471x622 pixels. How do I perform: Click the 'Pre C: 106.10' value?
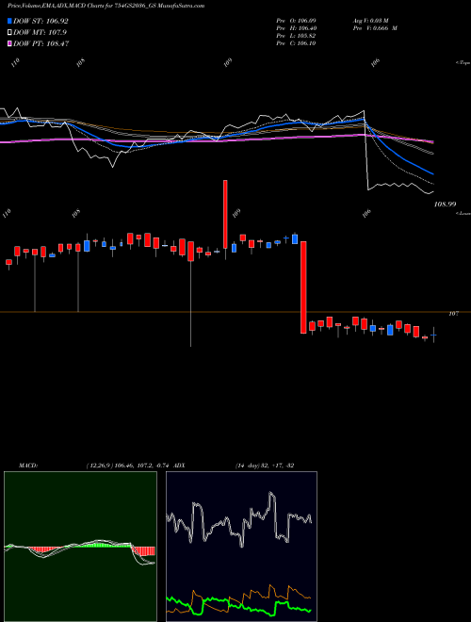point(296,43)
